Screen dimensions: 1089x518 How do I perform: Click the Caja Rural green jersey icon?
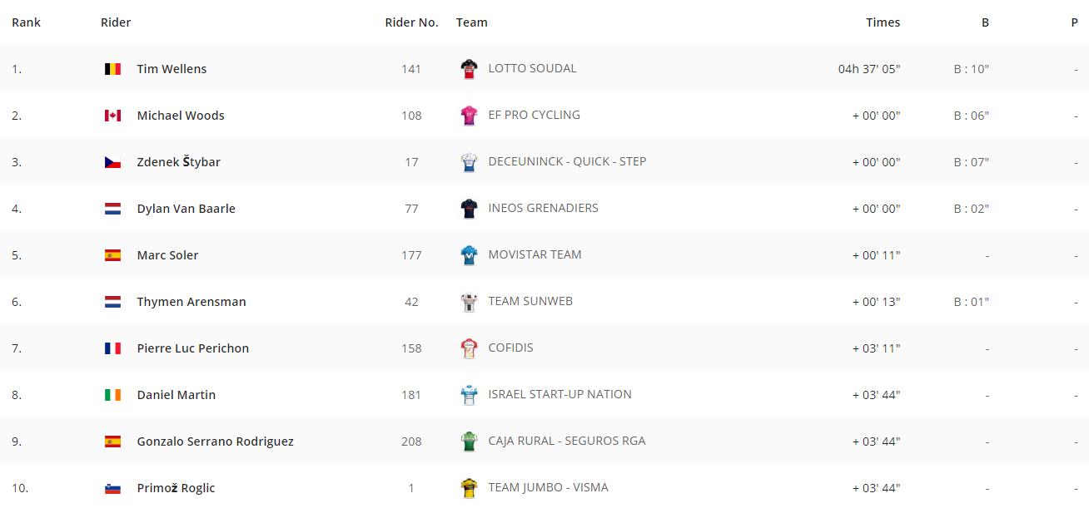[x=469, y=442]
